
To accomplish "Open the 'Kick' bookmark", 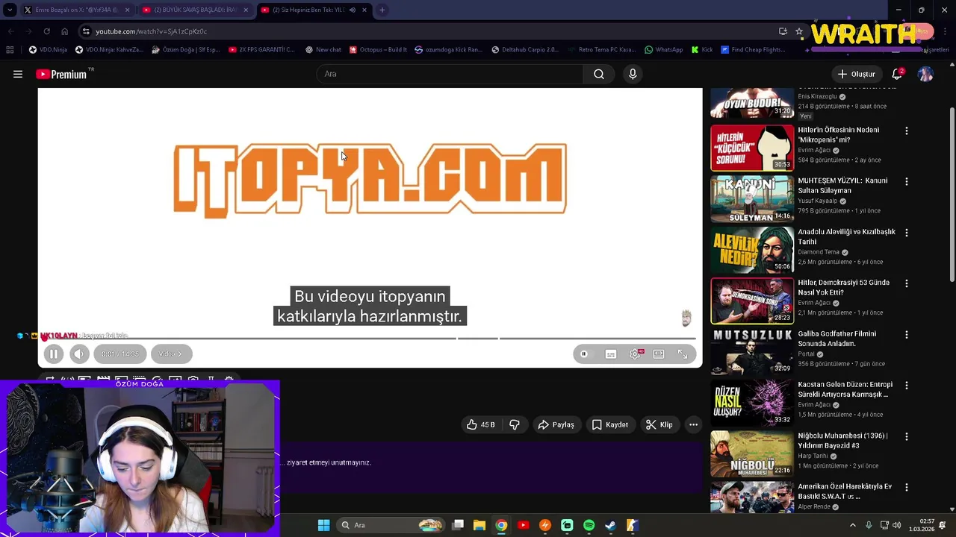I will (702, 50).
